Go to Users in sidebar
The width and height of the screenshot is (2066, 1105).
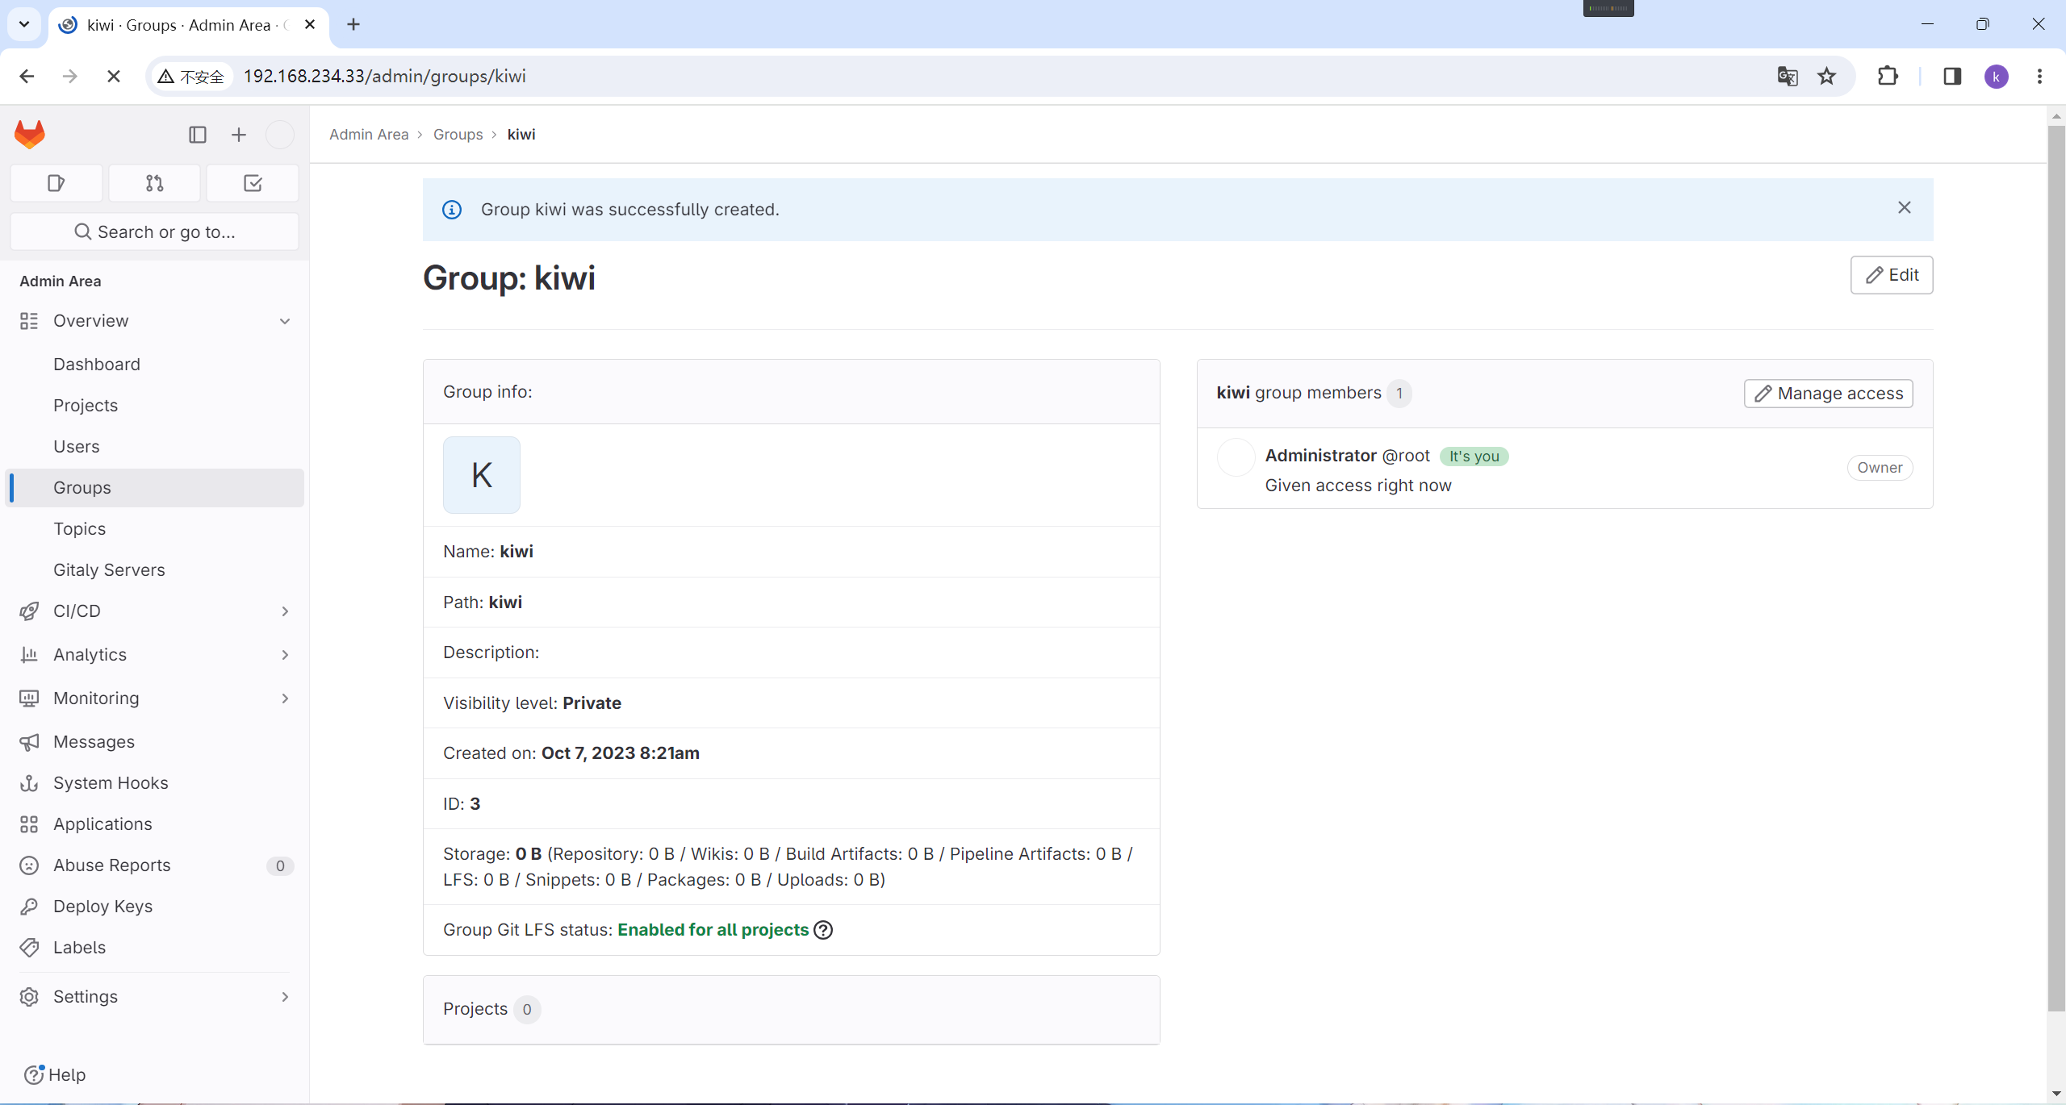point(77,447)
